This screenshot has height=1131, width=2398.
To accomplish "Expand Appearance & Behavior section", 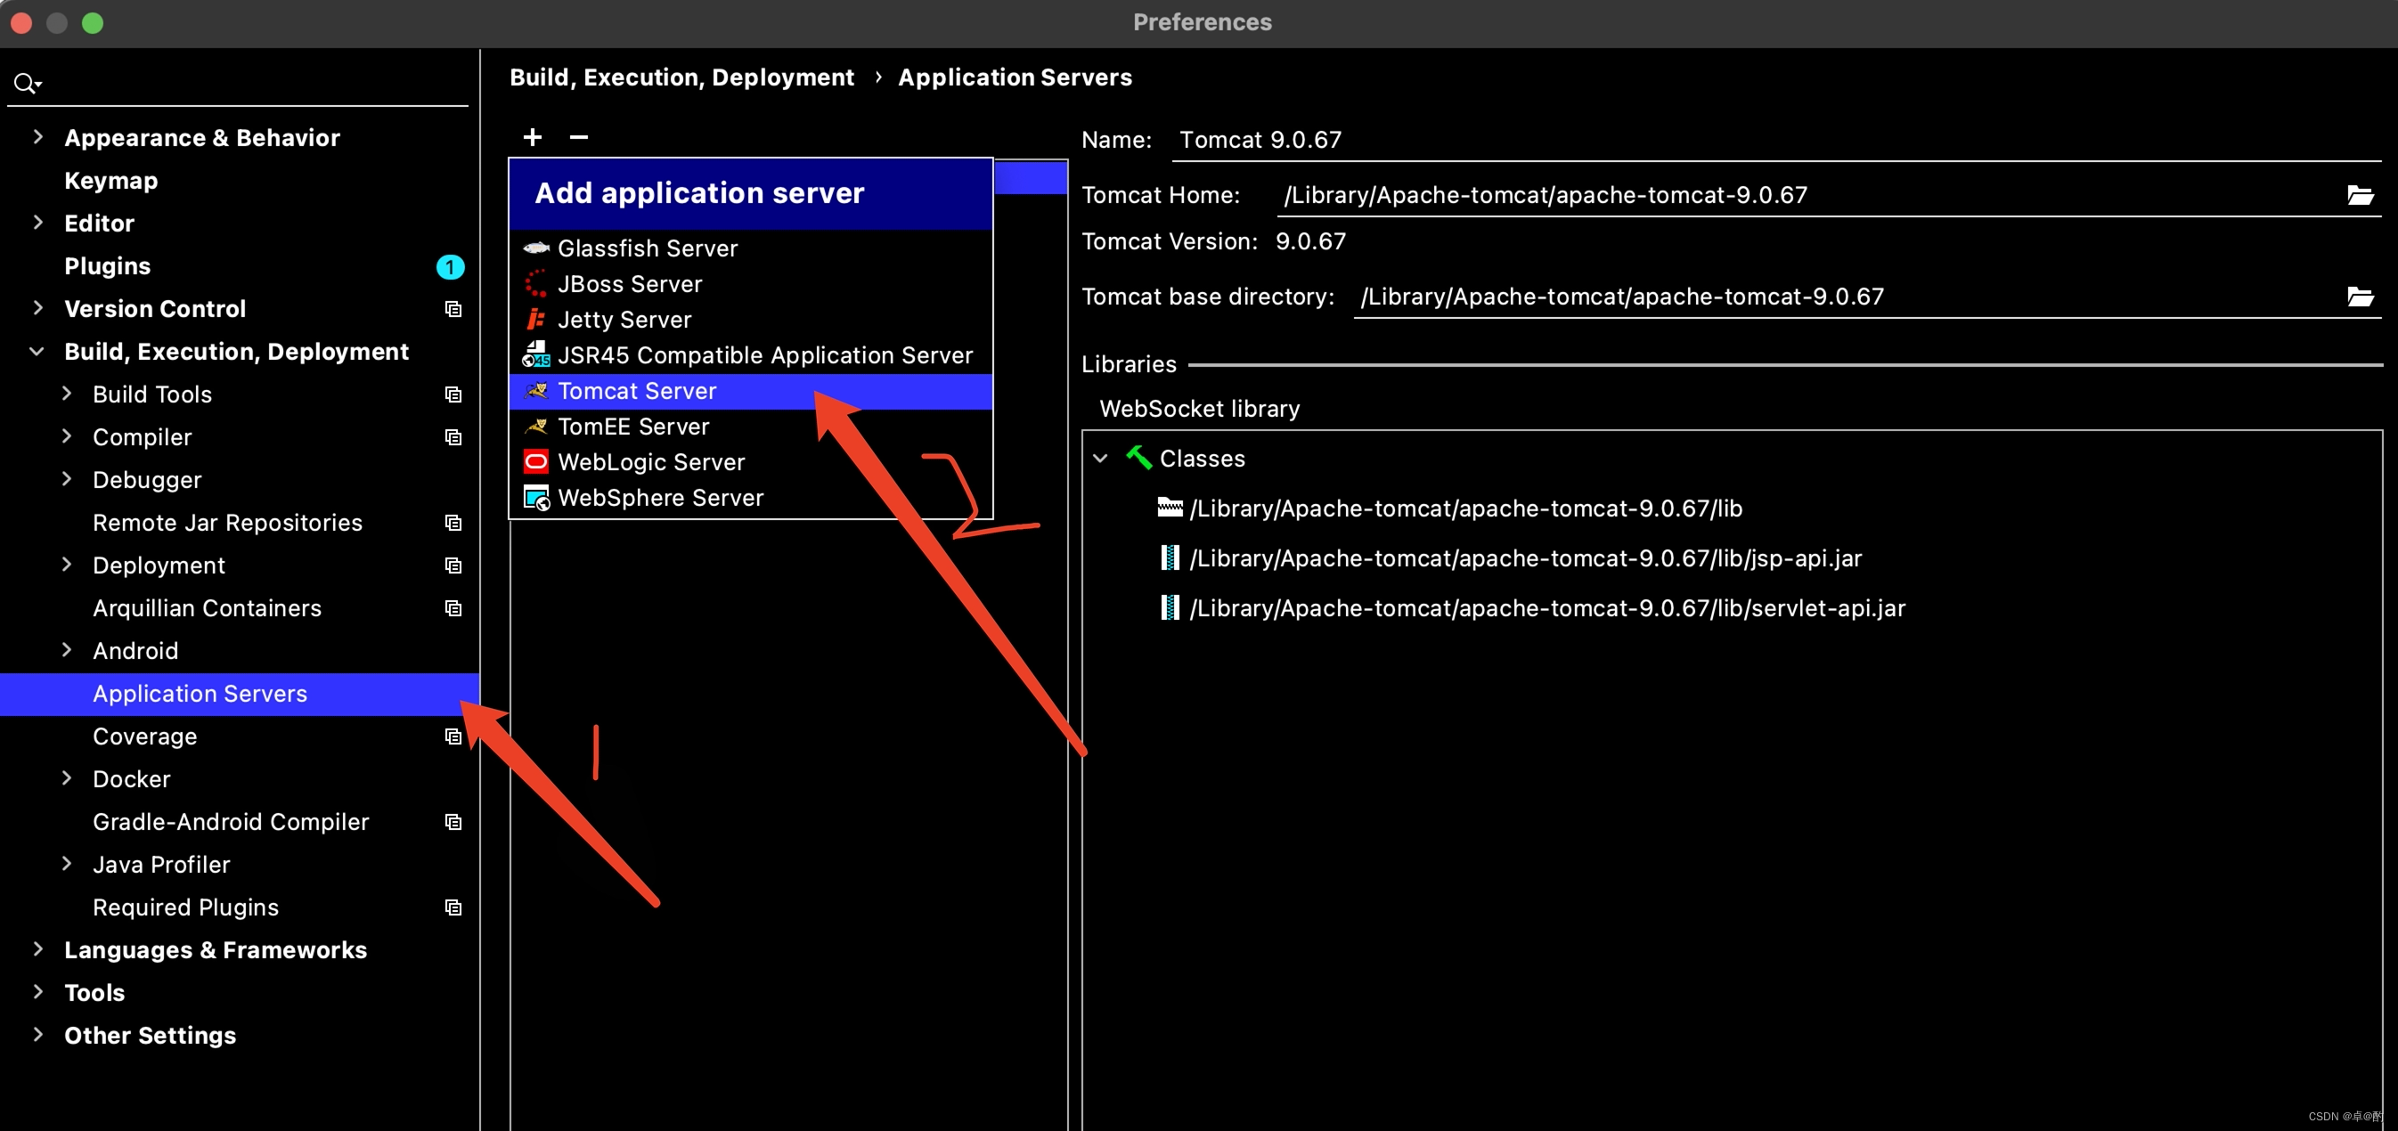I will pos(37,138).
